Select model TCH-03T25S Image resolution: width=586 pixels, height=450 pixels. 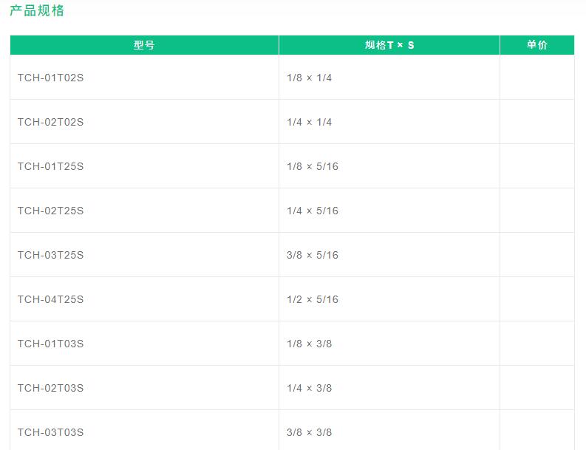[x=50, y=255]
